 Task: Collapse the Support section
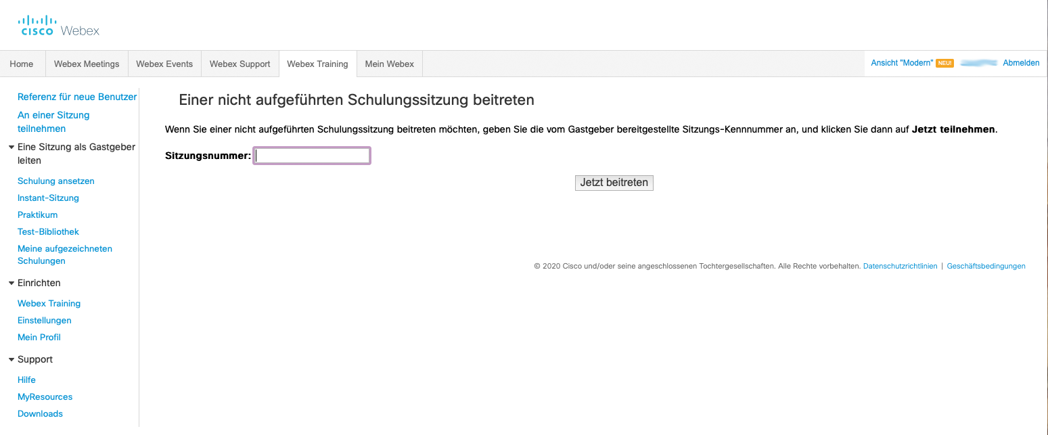pyautogui.click(x=12, y=359)
